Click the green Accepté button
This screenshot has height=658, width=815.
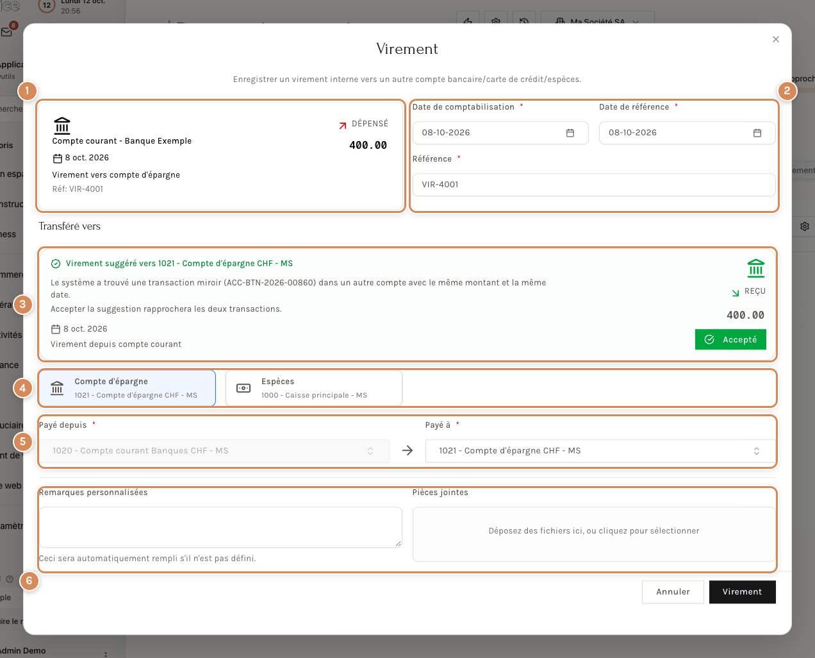pyautogui.click(x=730, y=339)
